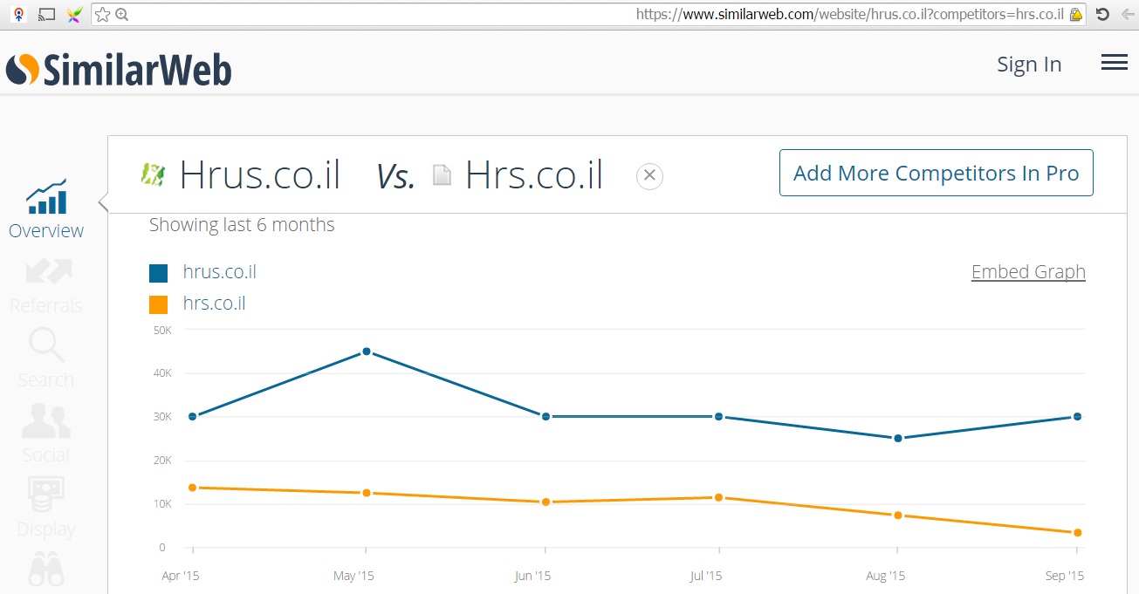Open the Social sidebar section
The height and width of the screenshot is (594, 1139).
pos(46,434)
